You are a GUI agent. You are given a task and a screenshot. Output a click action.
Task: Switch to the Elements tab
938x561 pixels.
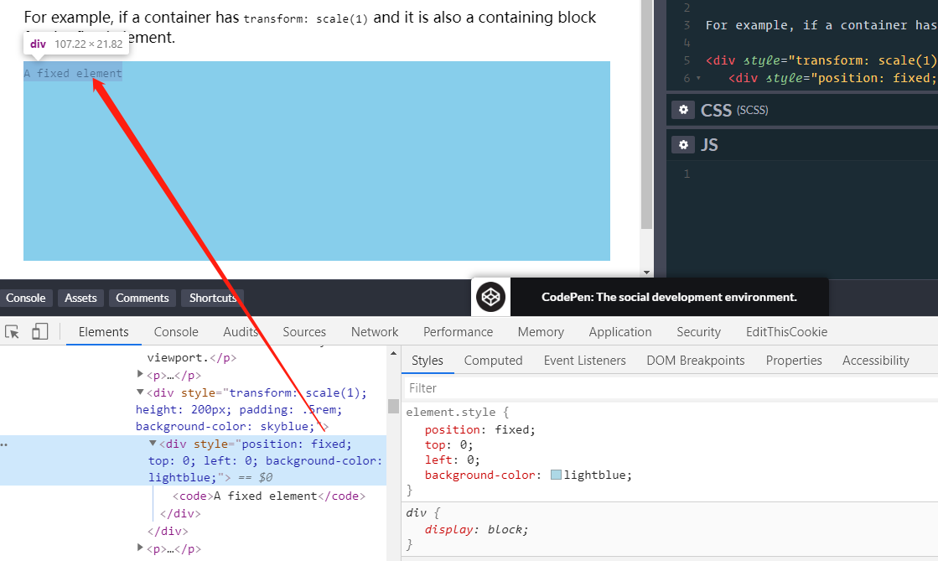pyautogui.click(x=103, y=332)
